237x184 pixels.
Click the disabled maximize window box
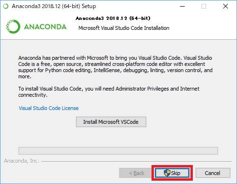[x=204, y=6]
